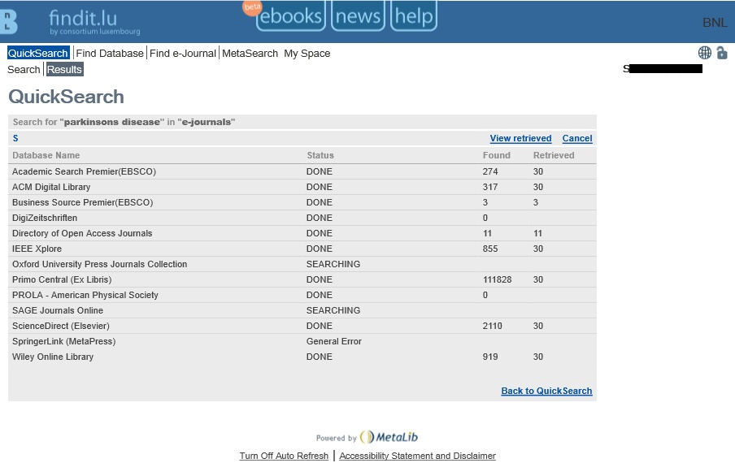
Task: Click the found count 317
Action: click(x=490, y=187)
